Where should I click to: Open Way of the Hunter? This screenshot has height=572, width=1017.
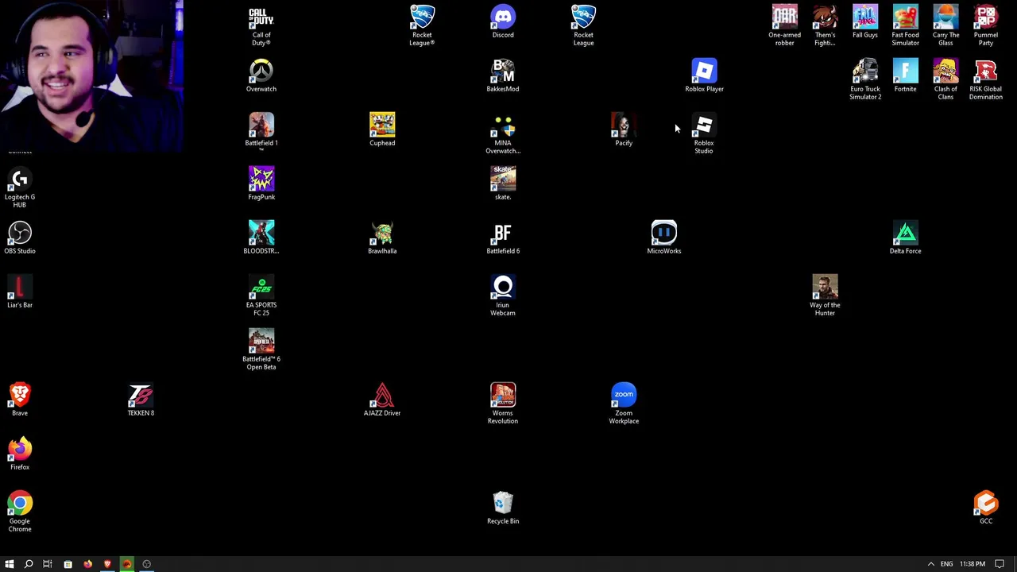(x=825, y=296)
